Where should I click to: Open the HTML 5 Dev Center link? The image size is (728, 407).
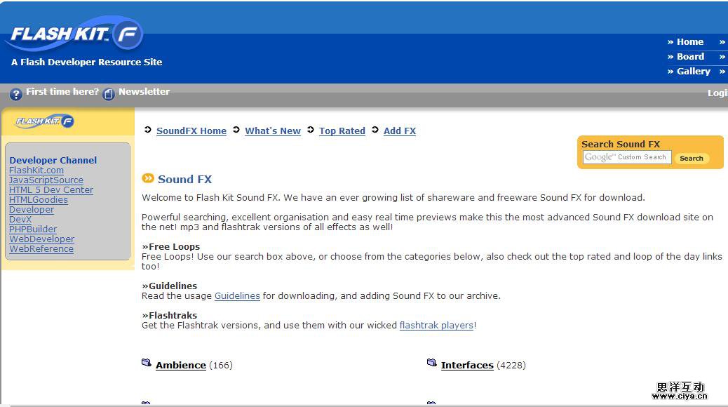[51, 189]
